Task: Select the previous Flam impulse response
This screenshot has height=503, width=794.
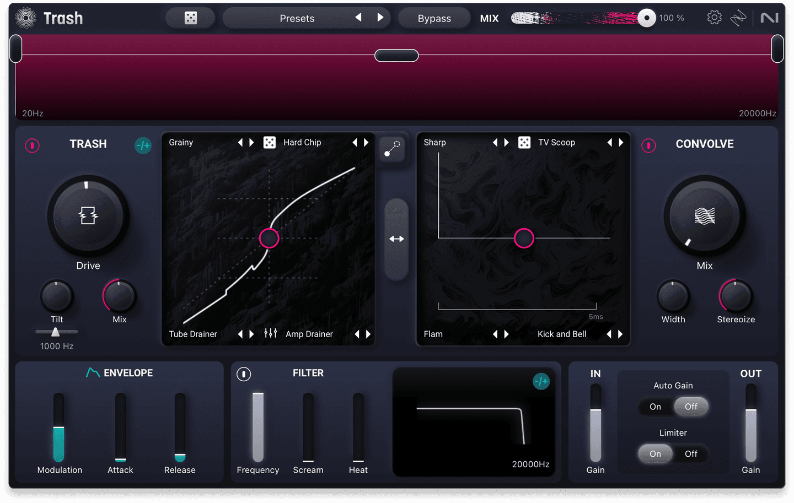Action: [495, 334]
